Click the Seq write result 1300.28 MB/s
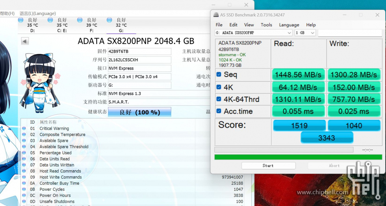Image resolution: width=386 pixels, height=206 pixels. (x=354, y=75)
